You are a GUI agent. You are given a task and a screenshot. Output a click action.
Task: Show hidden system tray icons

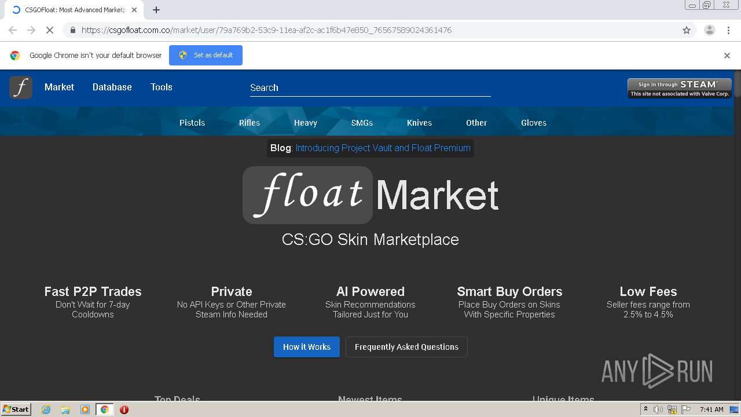pos(645,409)
